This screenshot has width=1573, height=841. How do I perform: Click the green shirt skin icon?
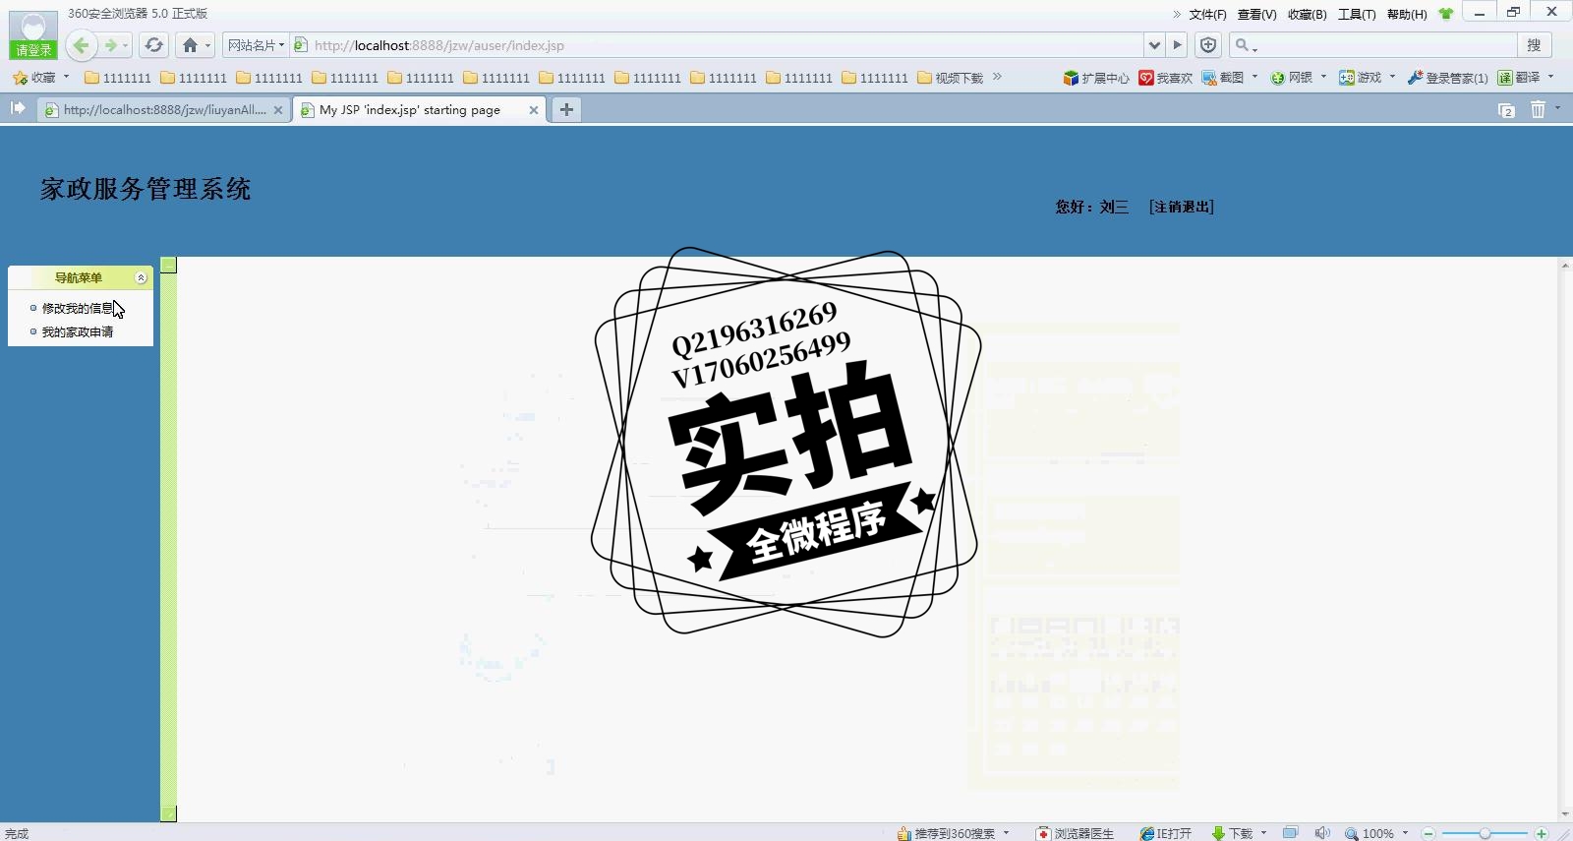[x=1445, y=14]
